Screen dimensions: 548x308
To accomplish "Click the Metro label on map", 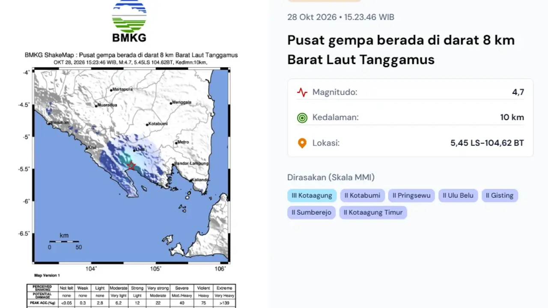I will 183,142.
